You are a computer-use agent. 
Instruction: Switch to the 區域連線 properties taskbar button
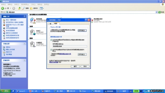pyautogui.click(x=110, y=91)
